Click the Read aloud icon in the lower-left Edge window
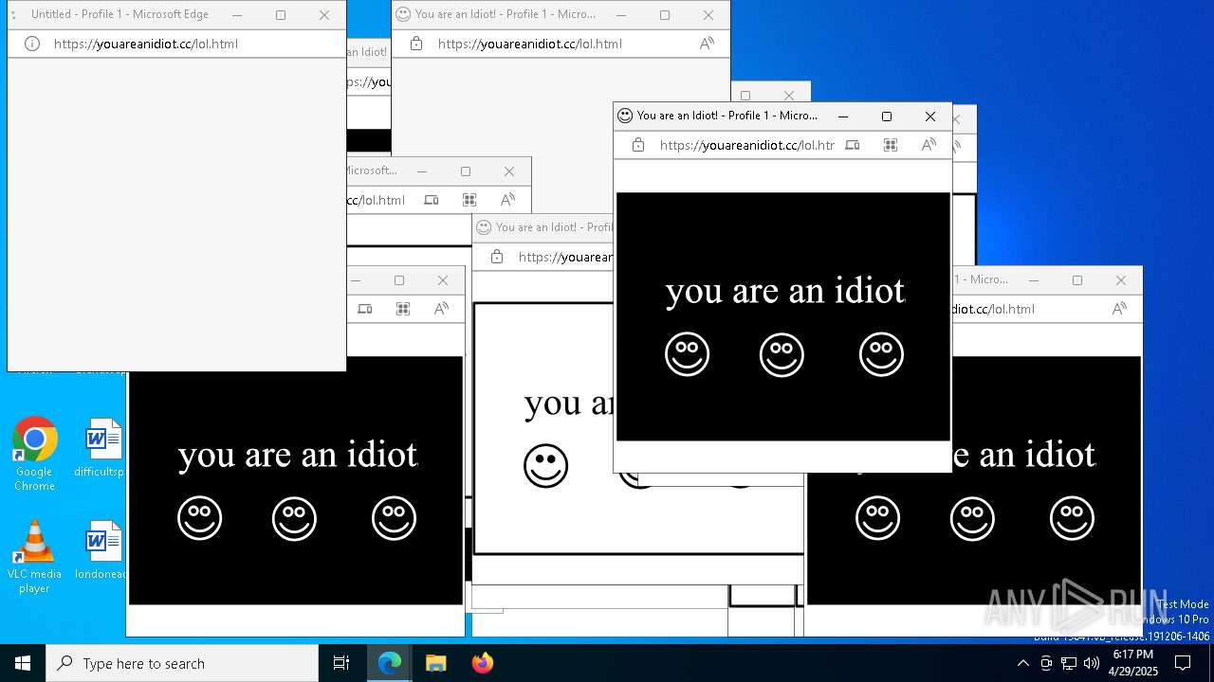The image size is (1214, 682). tap(441, 309)
